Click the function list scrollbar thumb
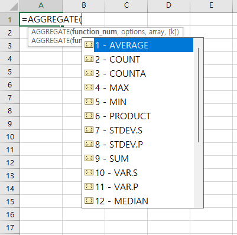The image size is (237, 235). (x=199, y=95)
